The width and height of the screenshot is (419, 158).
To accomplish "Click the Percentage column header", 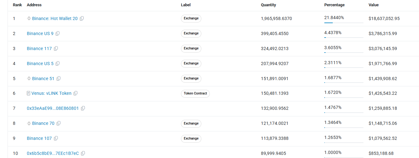I will [x=334, y=5].
